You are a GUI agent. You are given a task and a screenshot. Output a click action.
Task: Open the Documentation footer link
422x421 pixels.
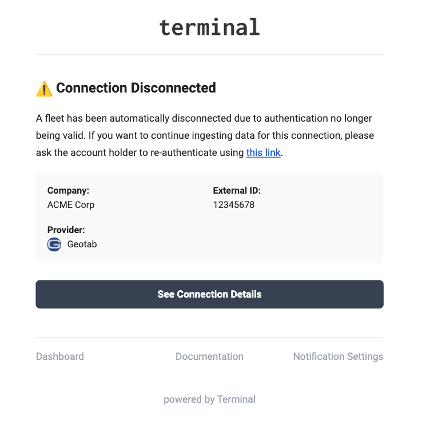pyautogui.click(x=209, y=356)
